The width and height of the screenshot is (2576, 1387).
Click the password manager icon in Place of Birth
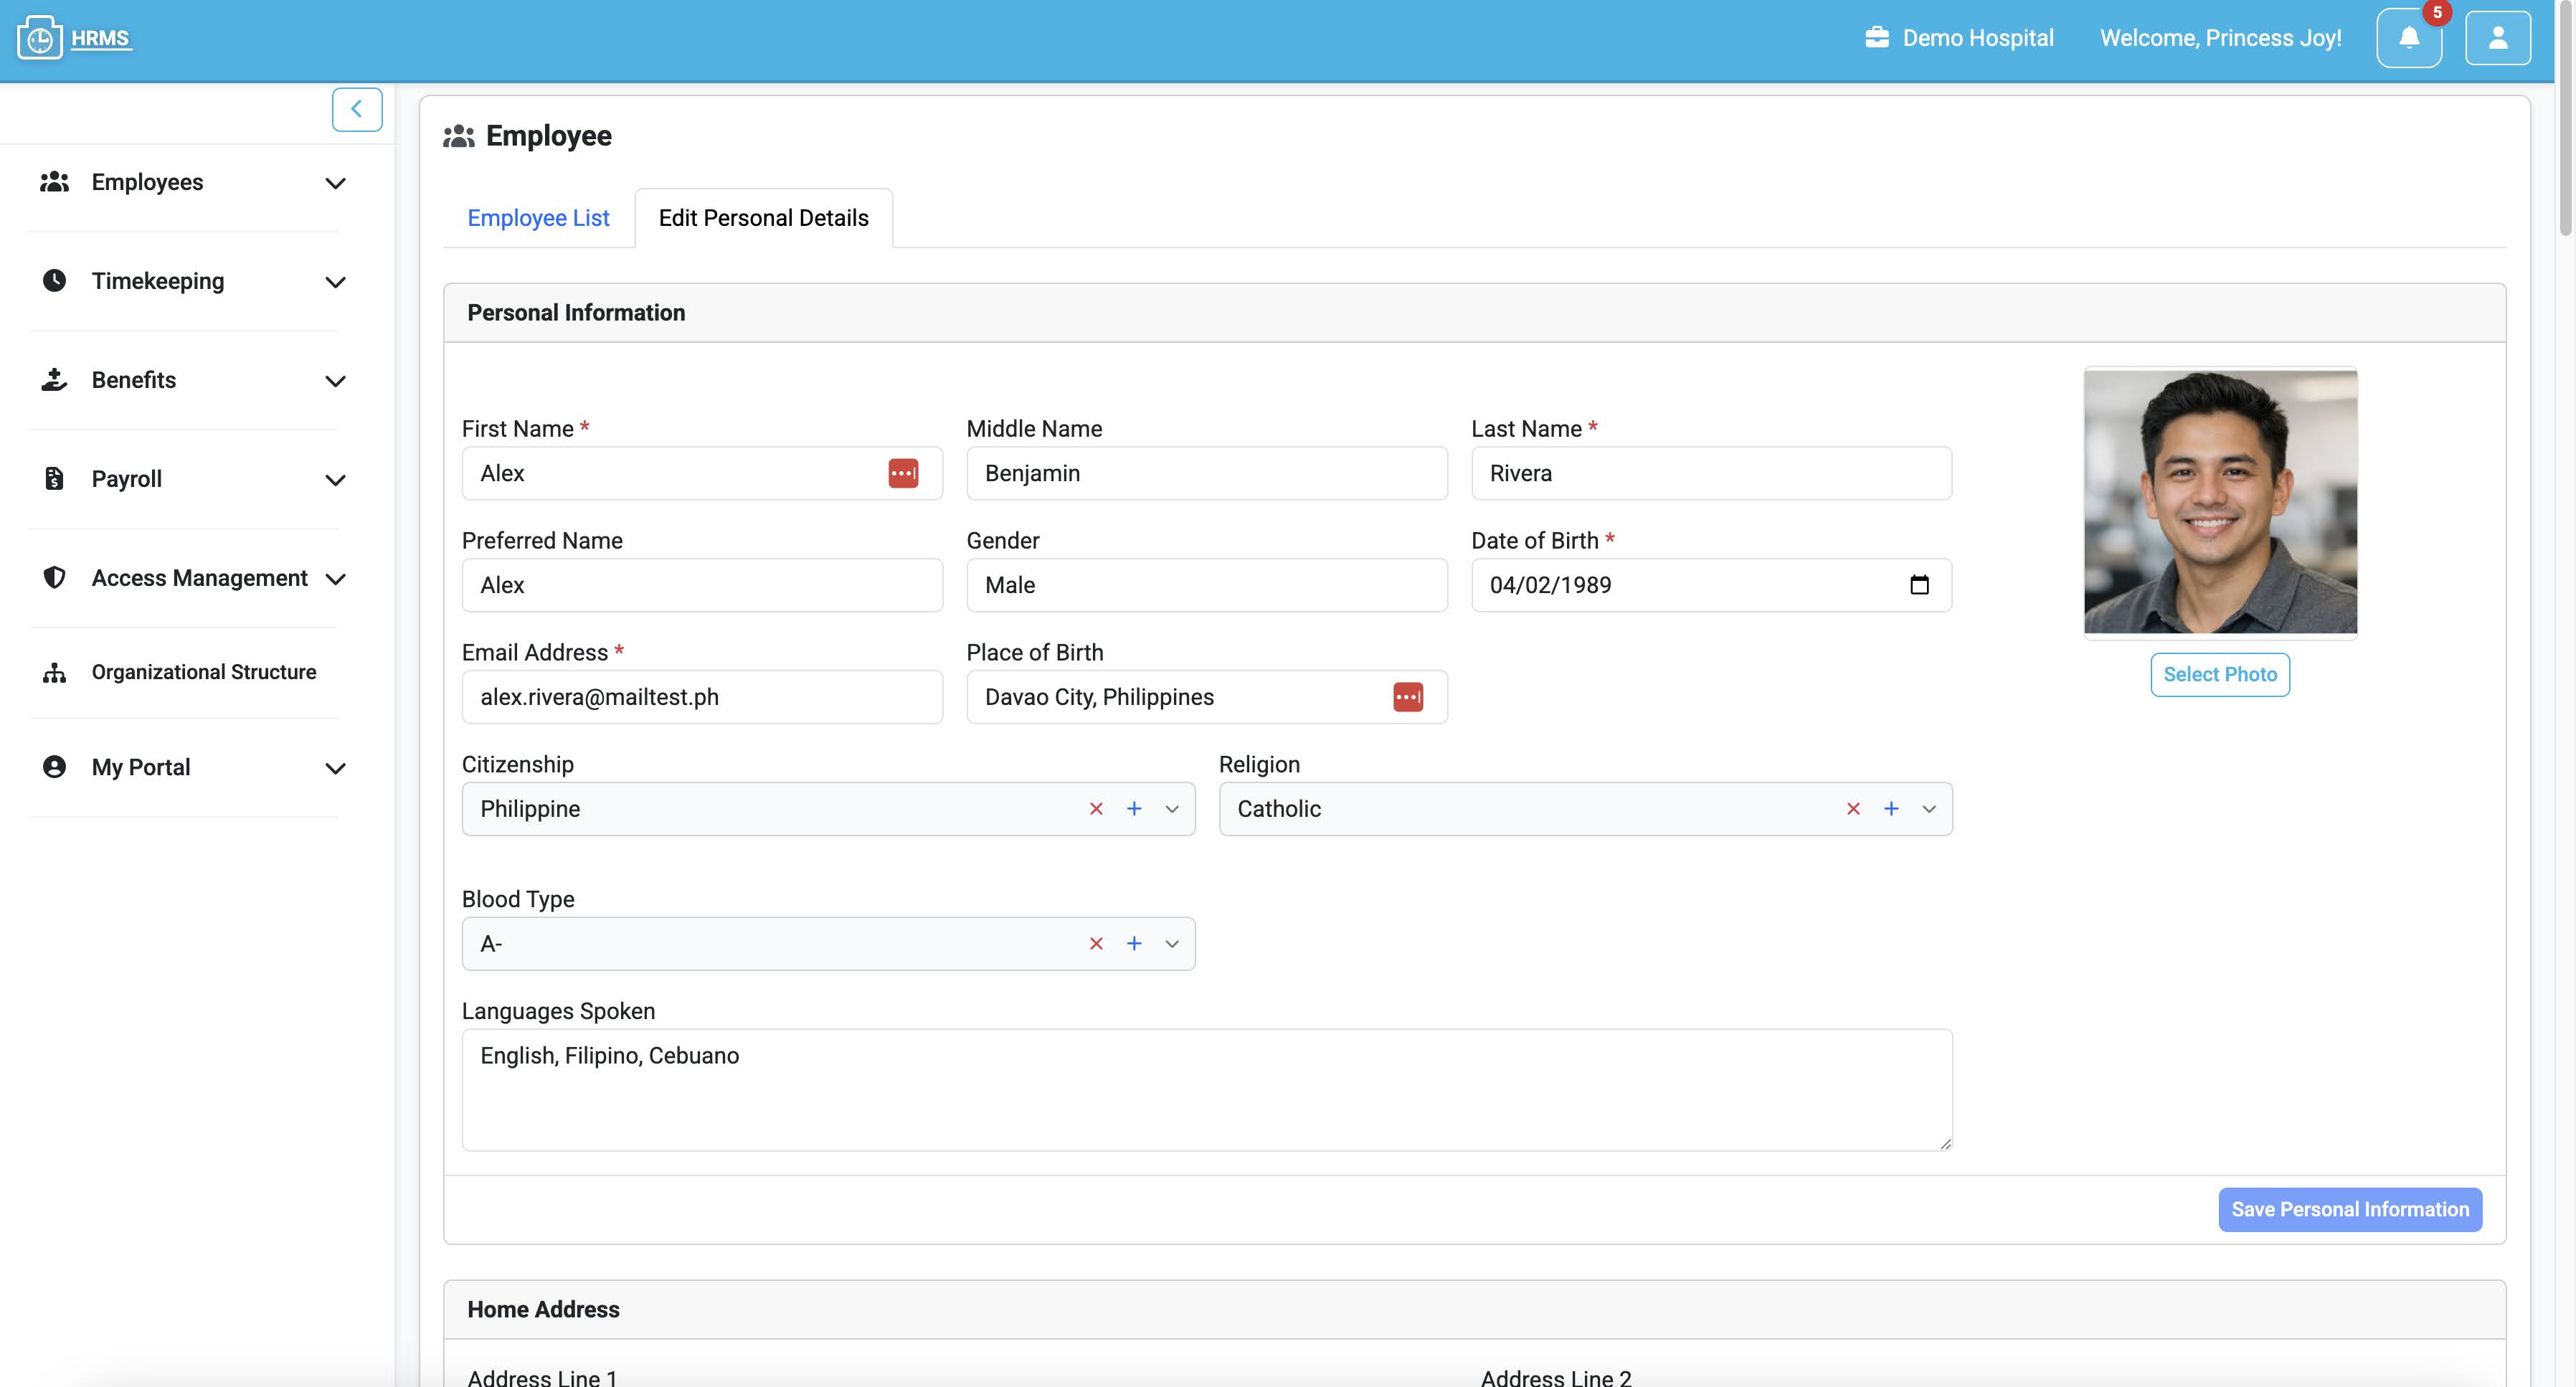pos(1408,697)
